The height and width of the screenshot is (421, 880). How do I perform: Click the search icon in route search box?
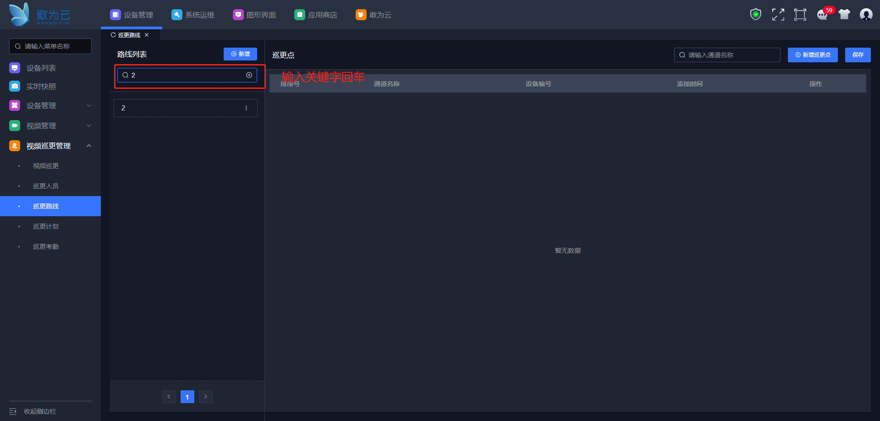tap(125, 75)
